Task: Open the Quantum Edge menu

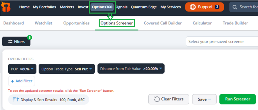Action: (x=144, y=7)
